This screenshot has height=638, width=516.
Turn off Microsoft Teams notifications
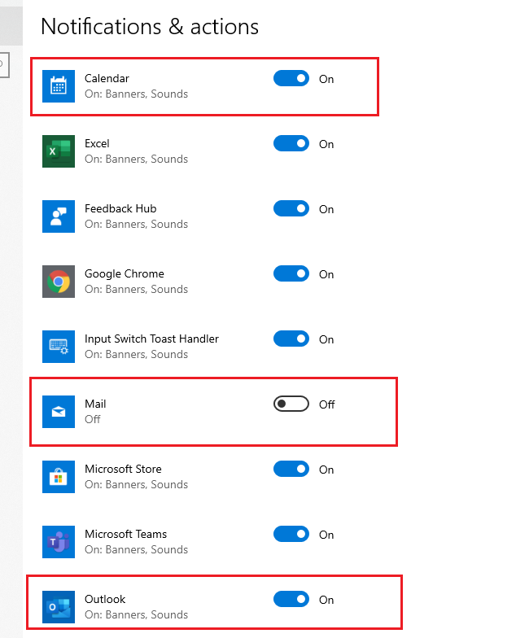pos(291,534)
